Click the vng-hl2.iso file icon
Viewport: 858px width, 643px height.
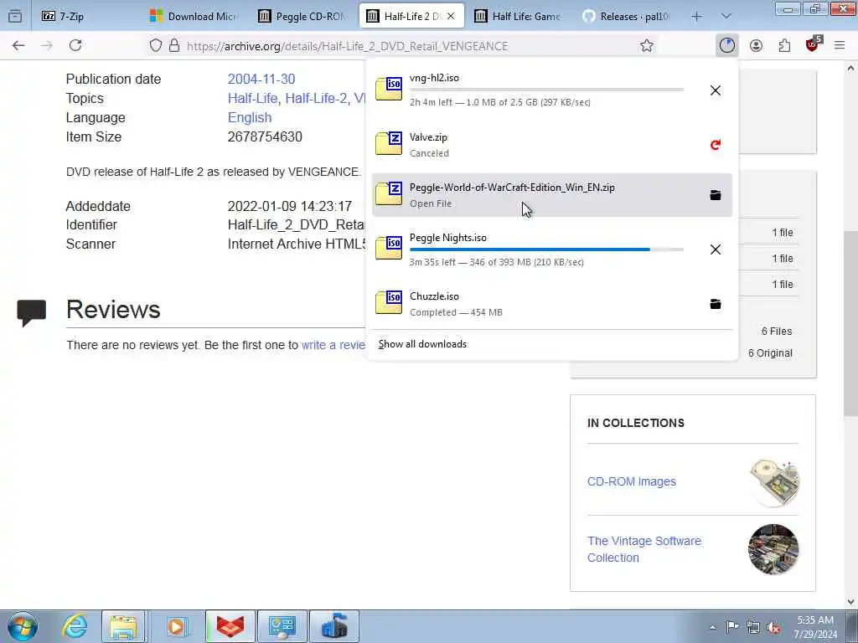pos(389,89)
